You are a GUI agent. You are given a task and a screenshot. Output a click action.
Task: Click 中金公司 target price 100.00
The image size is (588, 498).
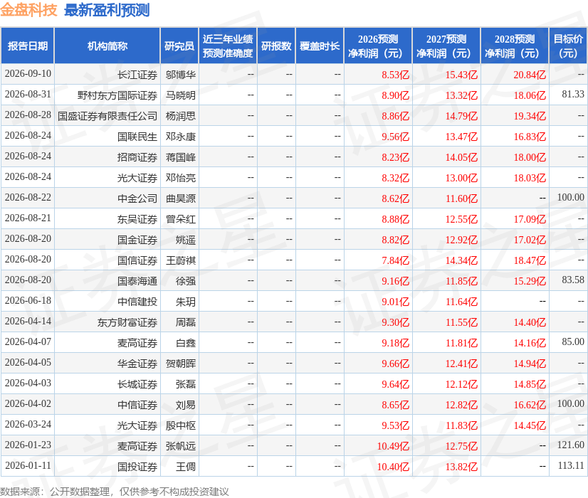(x=570, y=198)
